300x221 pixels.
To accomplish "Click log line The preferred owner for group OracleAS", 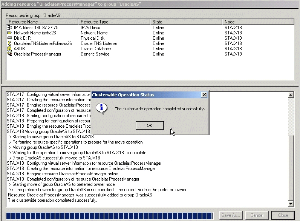I will (98, 190).
